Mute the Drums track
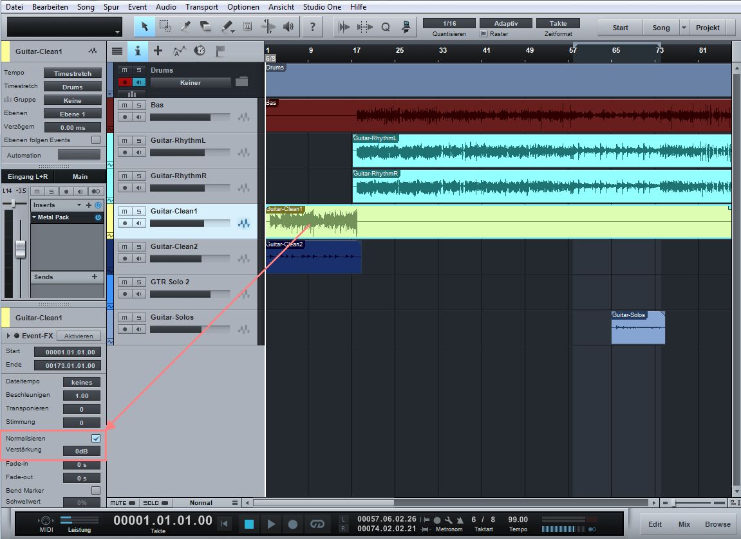 tap(125, 70)
